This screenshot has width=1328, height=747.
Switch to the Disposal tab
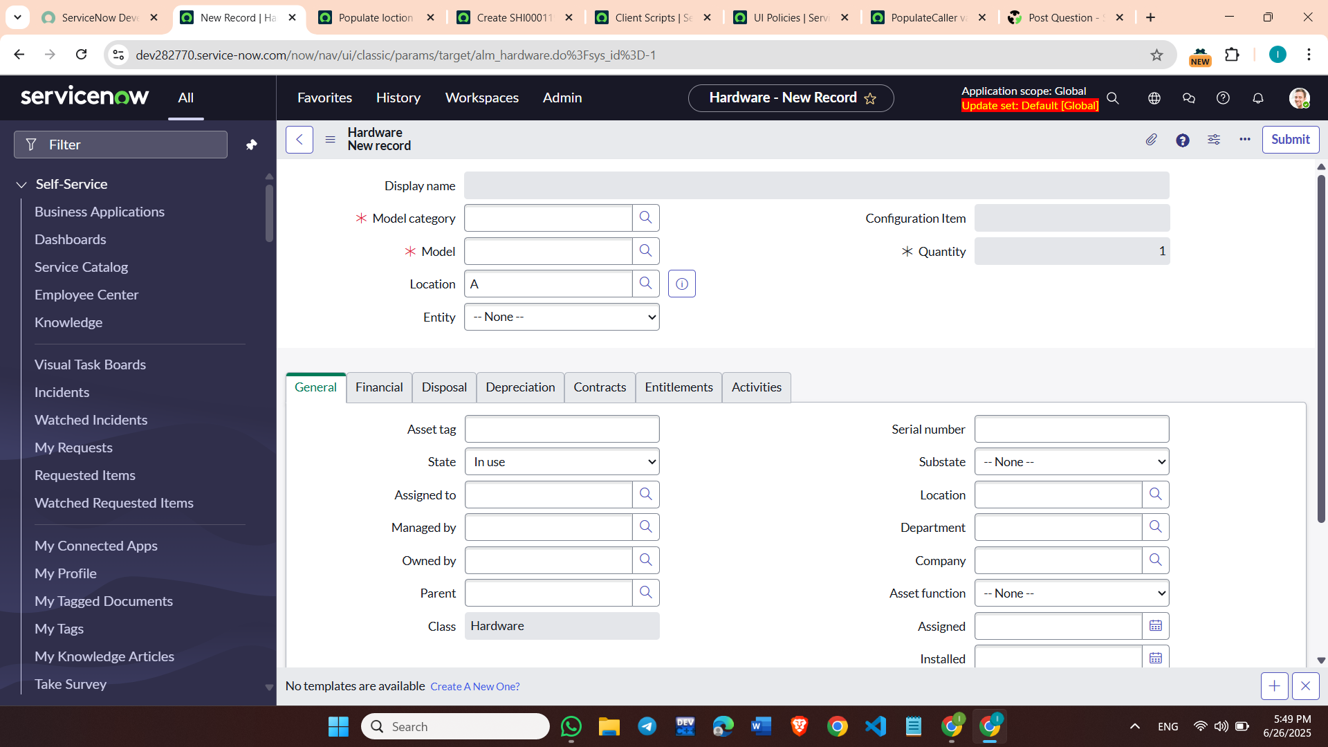444,387
